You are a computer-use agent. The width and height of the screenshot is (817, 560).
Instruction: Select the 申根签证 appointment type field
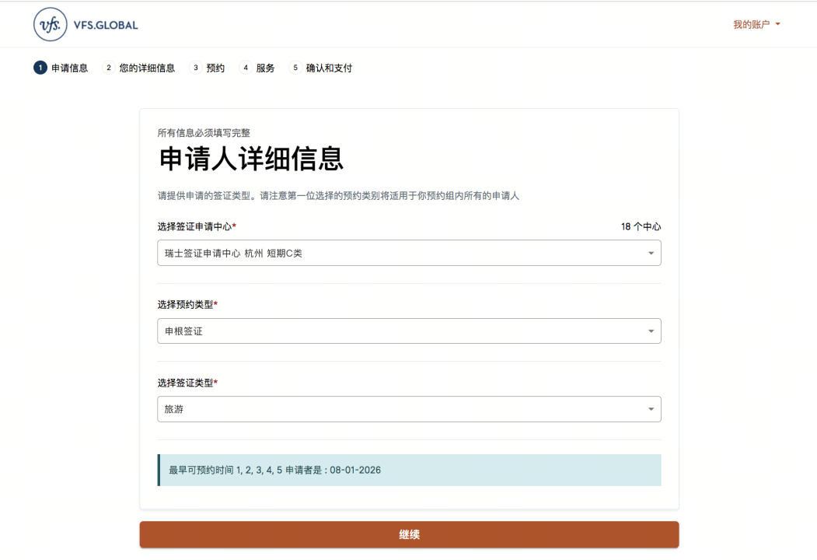[x=408, y=331]
